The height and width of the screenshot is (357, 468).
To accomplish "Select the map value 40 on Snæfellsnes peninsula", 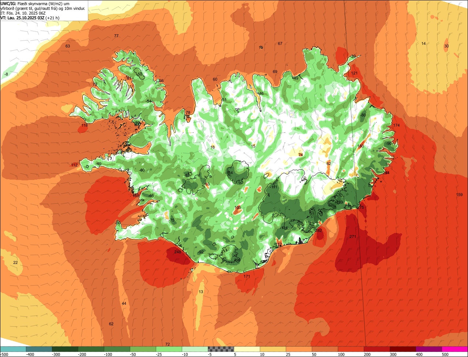I will point(99,164).
